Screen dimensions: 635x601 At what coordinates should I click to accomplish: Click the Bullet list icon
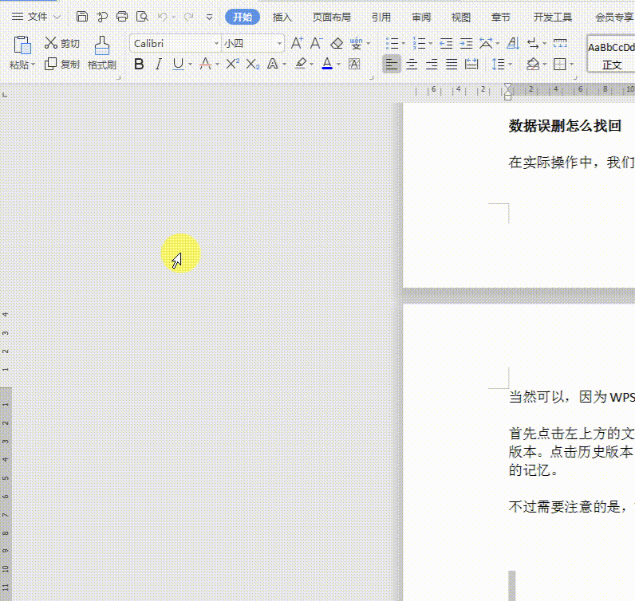point(392,43)
